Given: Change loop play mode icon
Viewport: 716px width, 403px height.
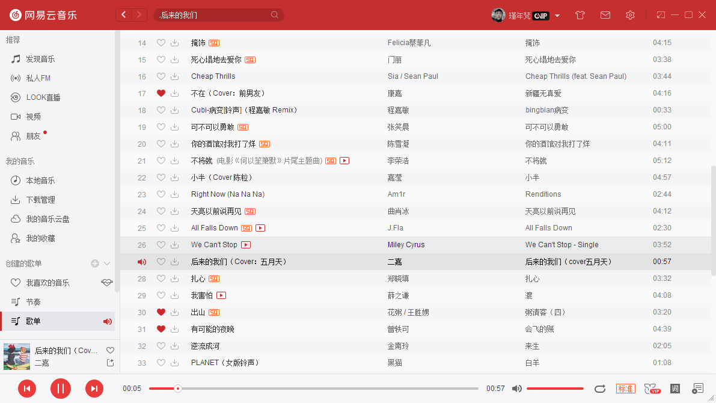Looking at the screenshot, I should (x=600, y=389).
